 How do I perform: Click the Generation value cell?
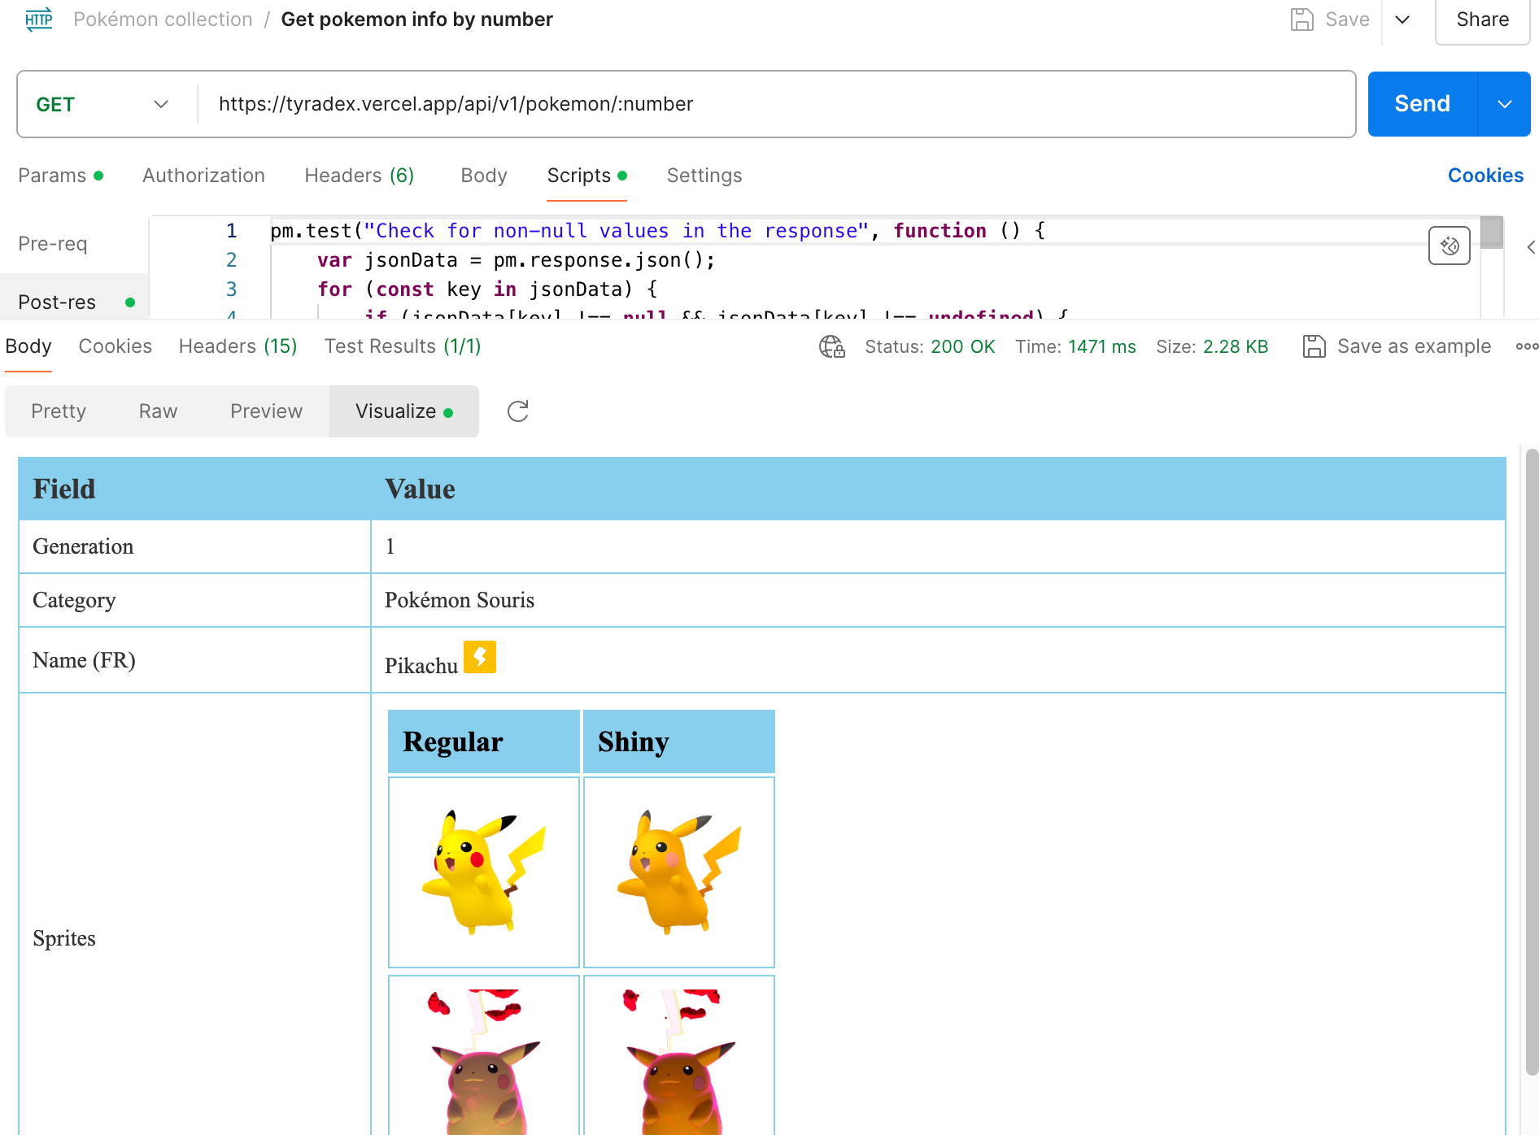coord(938,546)
